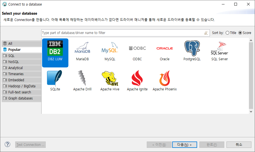255x152 pixels.
Task: Sort databases by Title
Action: point(231,33)
